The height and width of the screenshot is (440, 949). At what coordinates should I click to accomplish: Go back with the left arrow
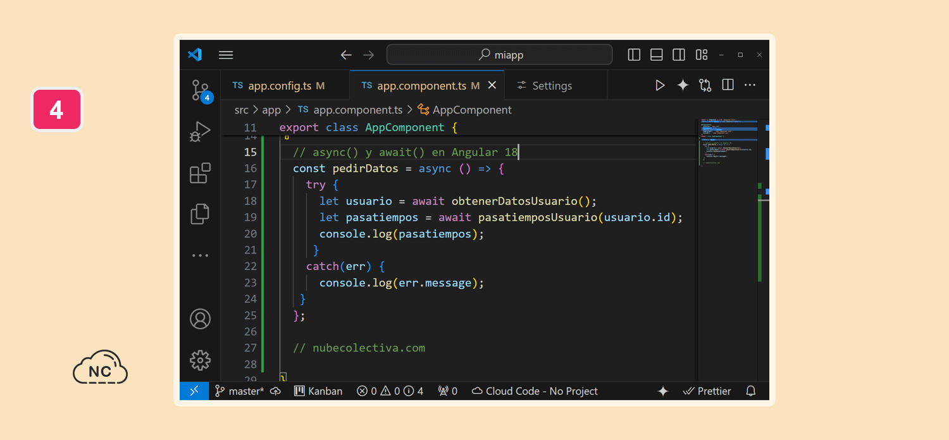346,55
